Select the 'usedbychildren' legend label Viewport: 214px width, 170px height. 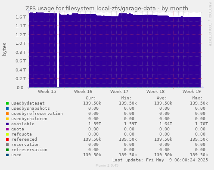click(x=29, y=119)
